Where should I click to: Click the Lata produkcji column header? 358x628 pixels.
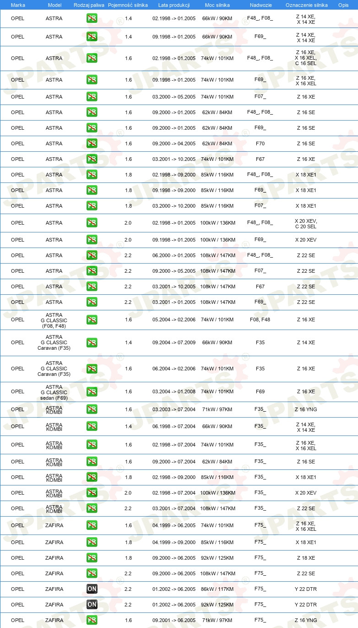pos(174,5)
